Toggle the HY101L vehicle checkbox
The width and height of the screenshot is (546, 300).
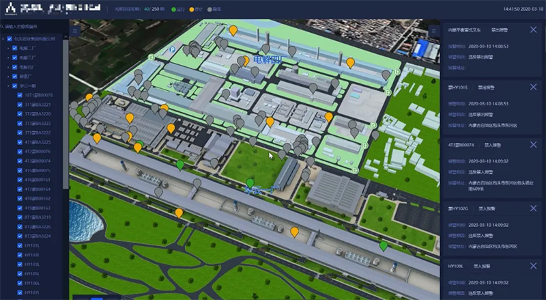19,245
